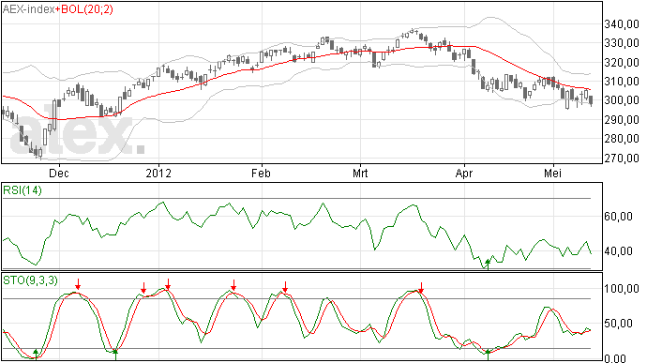This screenshot has height=363, width=647.
Task: Click the RSI(14) indicator label
Action: click(23, 190)
